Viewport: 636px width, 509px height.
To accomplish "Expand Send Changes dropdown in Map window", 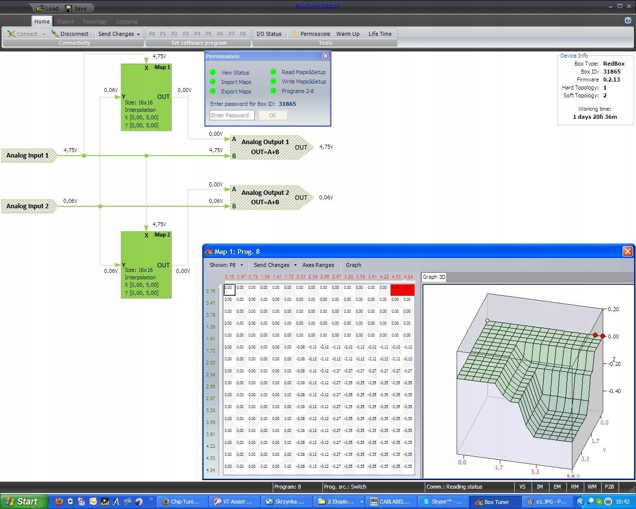I will (295, 265).
